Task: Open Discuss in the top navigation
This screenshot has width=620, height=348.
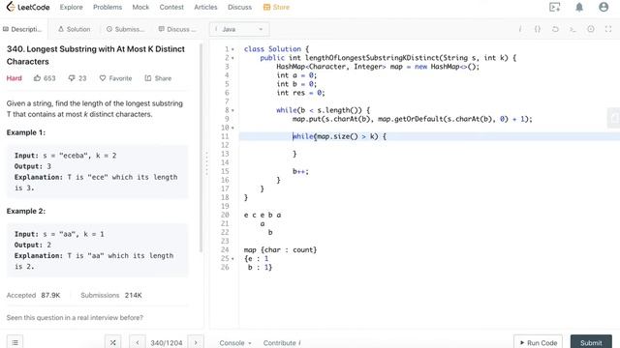Action: (239, 7)
